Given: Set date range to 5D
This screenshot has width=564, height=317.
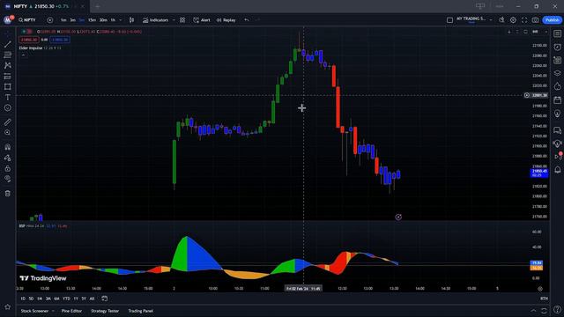Looking at the screenshot, I should coord(31,299).
